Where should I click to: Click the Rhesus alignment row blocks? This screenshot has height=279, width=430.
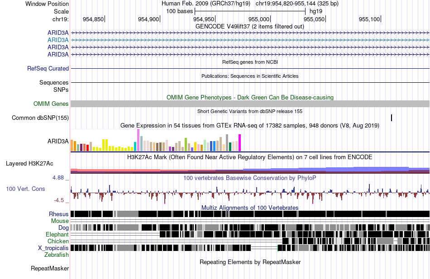250,214
